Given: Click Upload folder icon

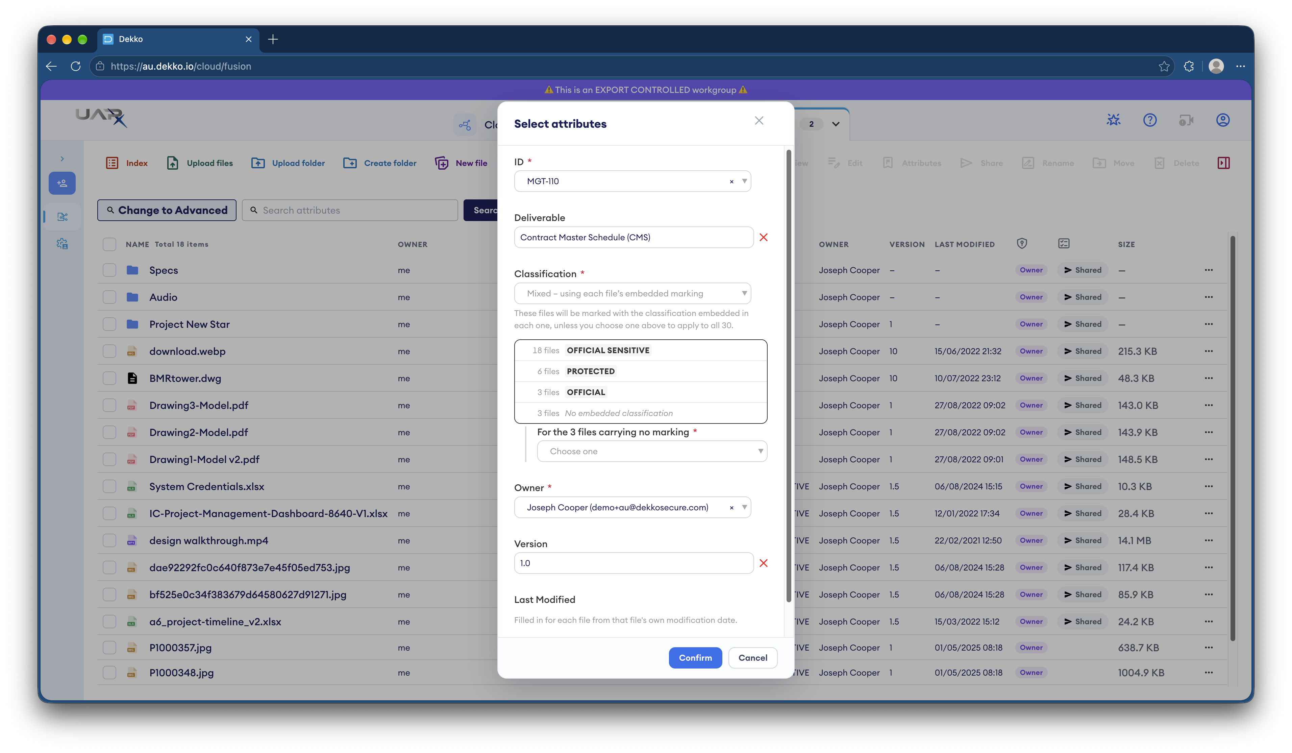Looking at the screenshot, I should (x=258, y=163).
